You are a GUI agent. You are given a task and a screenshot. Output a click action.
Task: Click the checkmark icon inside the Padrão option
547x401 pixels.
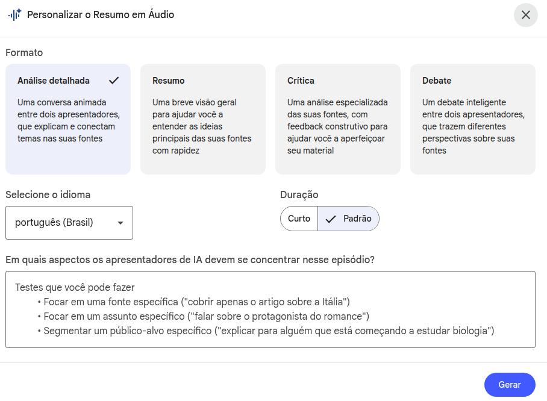point(330,219)
